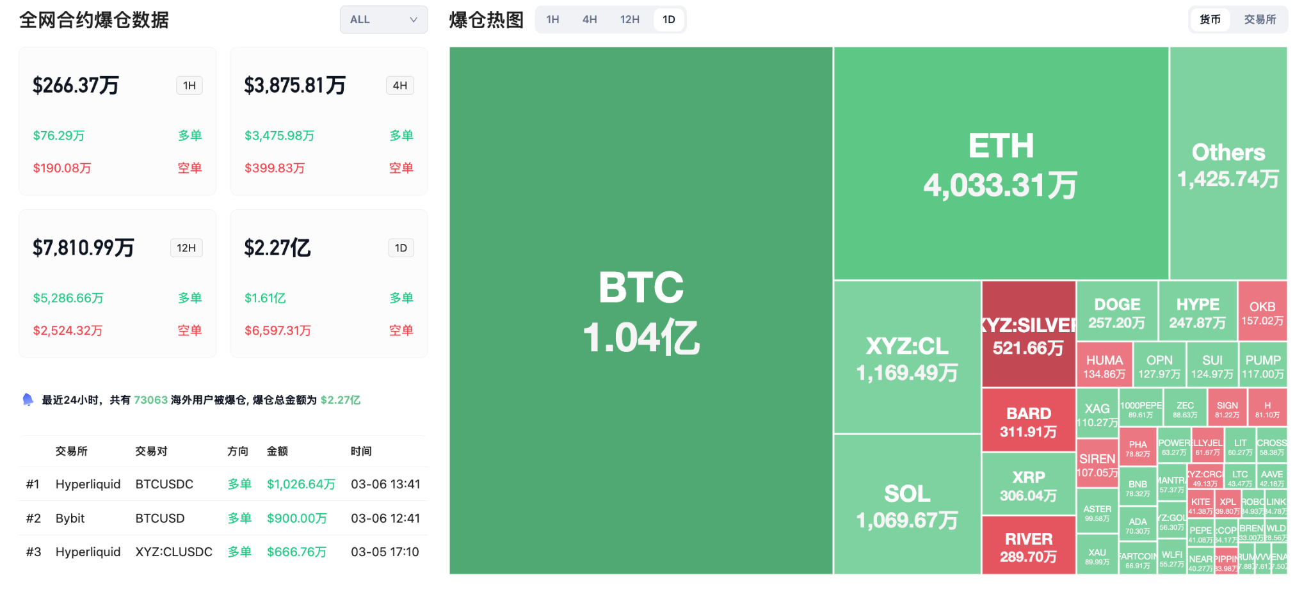Select the Hyperliquid BTCUSDC liquidation row
The width and height of the screenshot is (1311, 599).
coord(224,484)
